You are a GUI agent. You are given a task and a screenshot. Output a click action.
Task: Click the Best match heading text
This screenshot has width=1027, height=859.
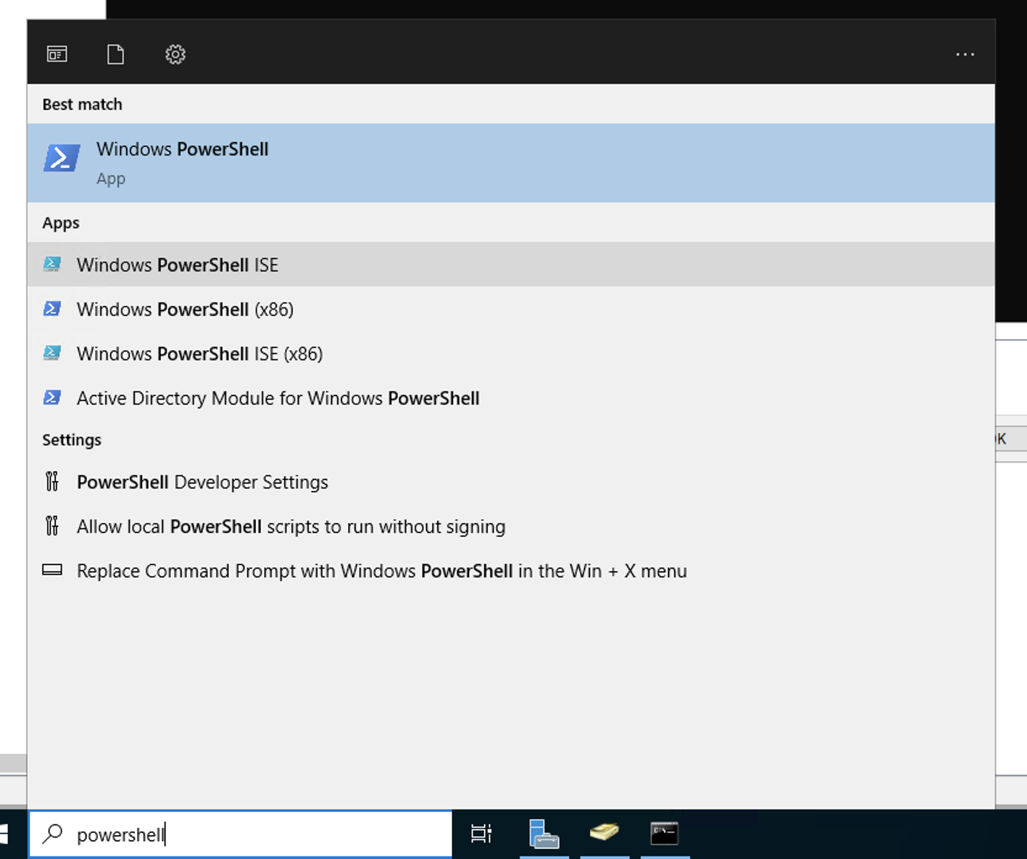[x=82, y=104]
